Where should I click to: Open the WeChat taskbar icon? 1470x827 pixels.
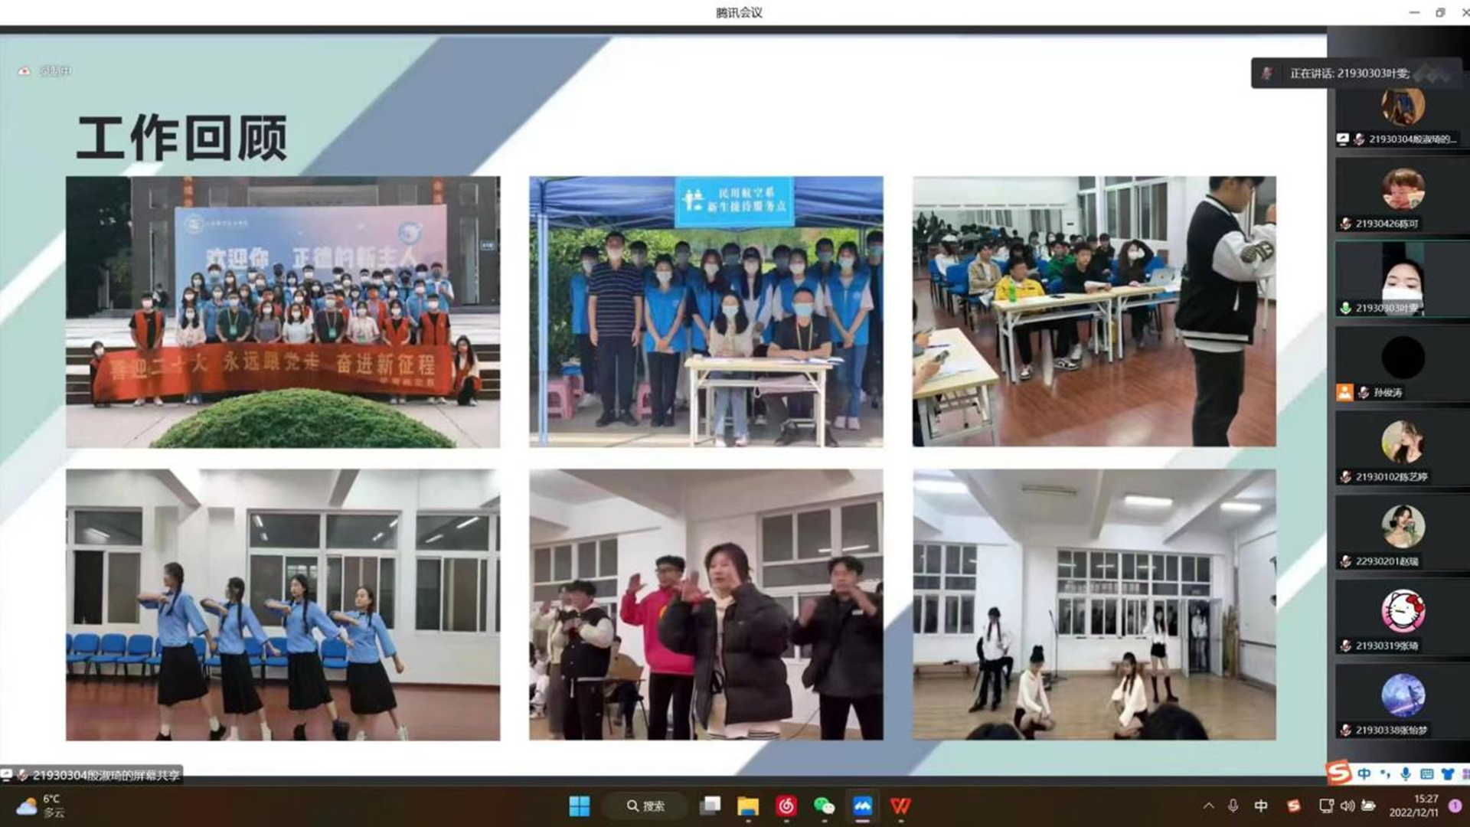click(824, 806)
